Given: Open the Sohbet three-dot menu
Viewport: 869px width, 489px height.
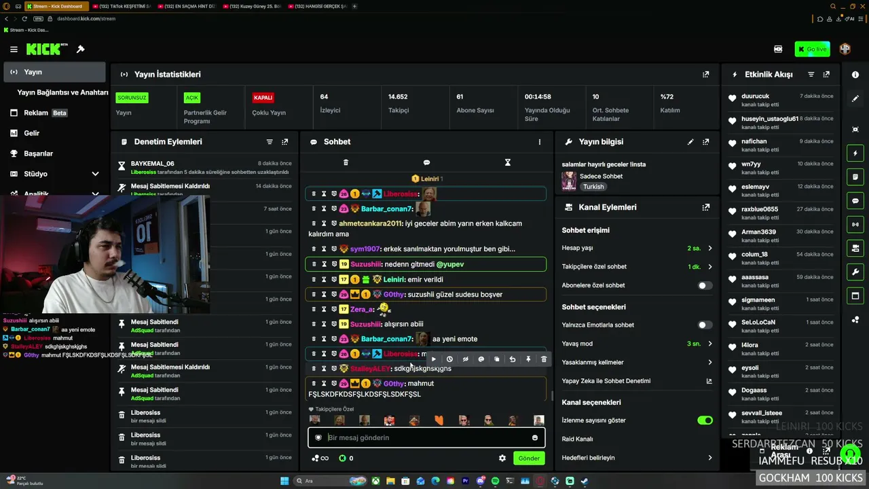Looking at the screenshot, I should [540, 142].
